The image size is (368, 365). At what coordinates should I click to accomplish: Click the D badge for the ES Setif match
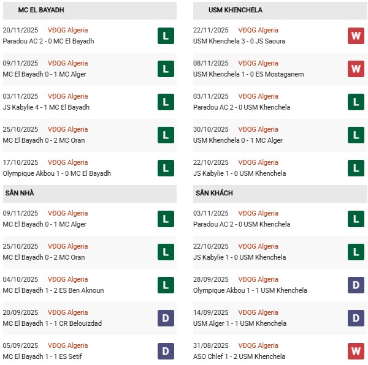coord(165,352)
